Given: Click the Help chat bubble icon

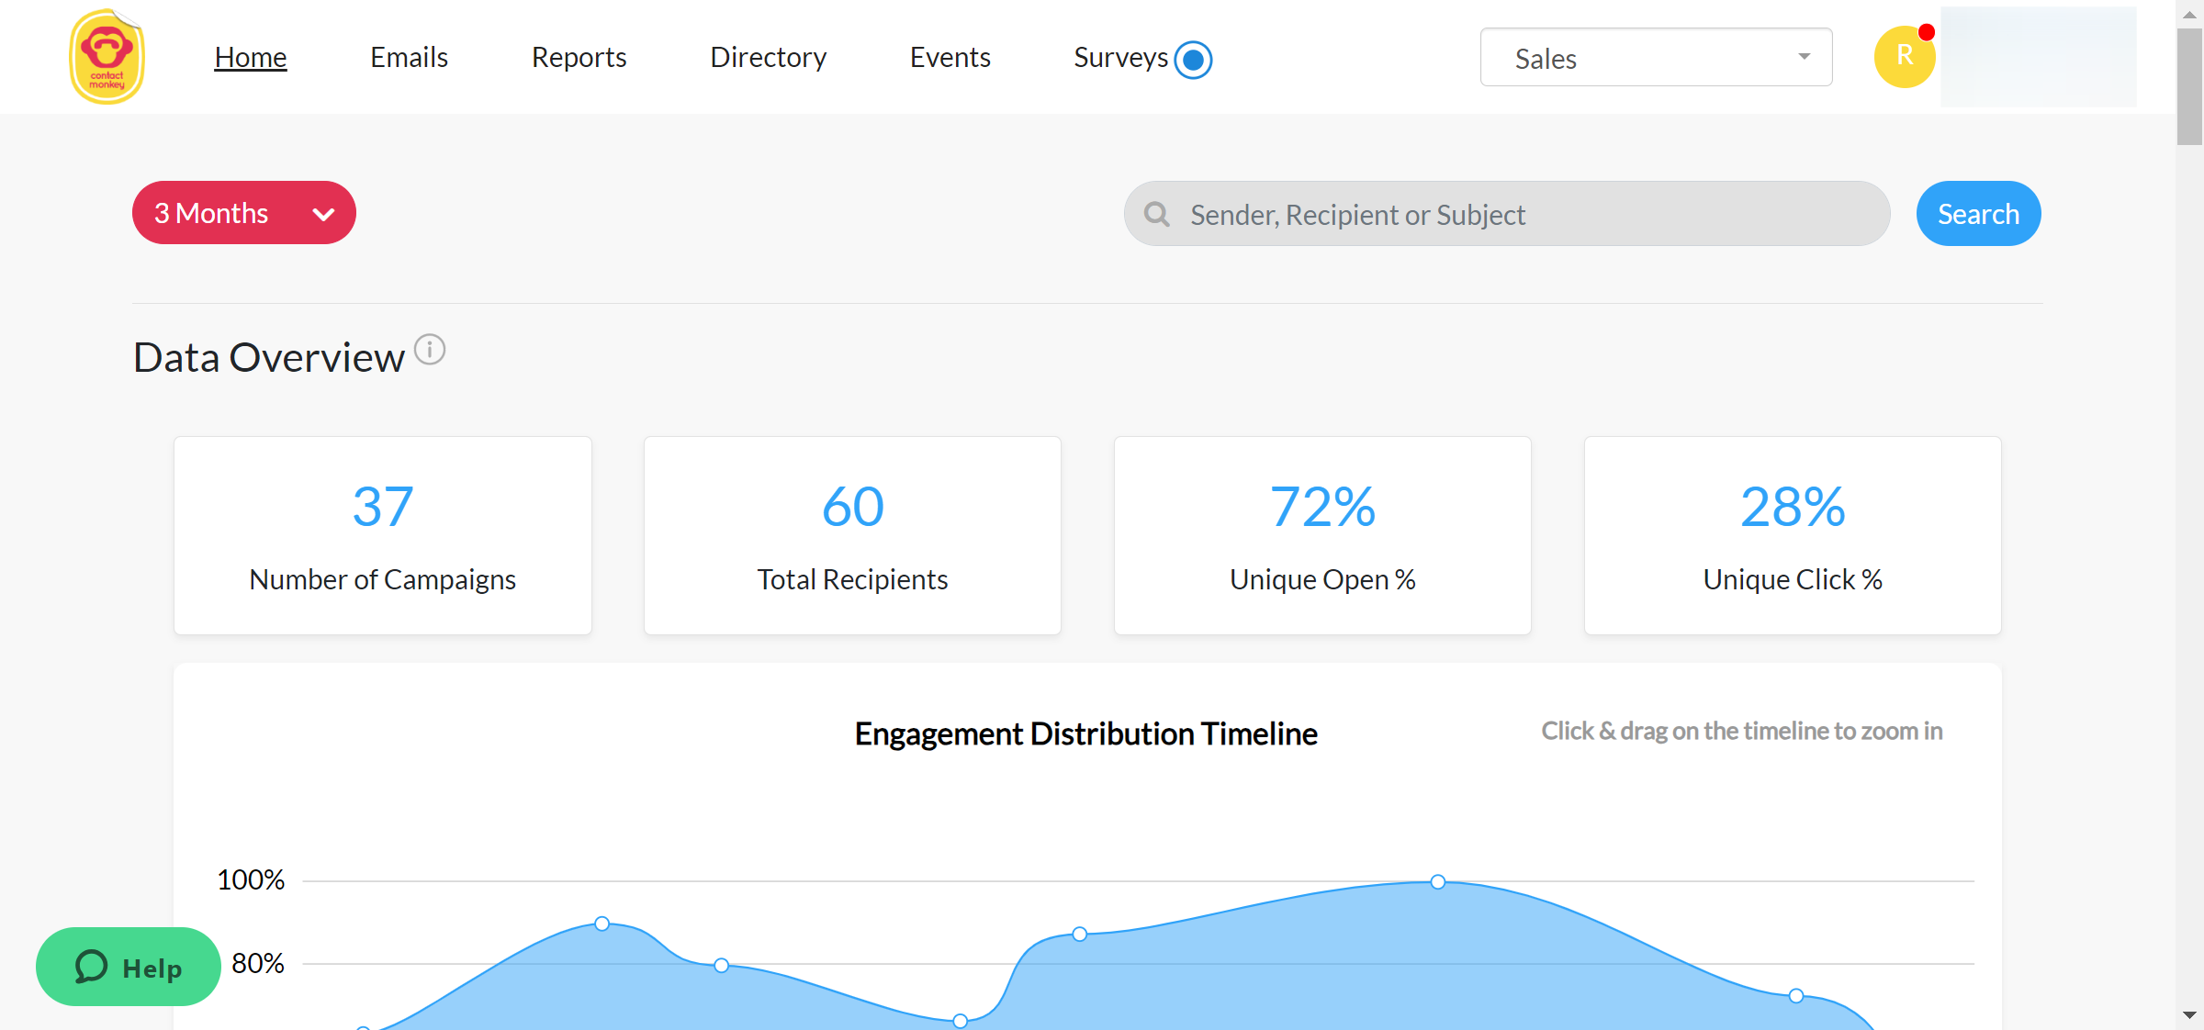Looking at the screenshot, I should click(x=92, y=967).
